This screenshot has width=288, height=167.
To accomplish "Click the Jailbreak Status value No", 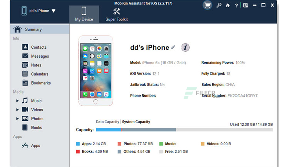I will (162, 85).
